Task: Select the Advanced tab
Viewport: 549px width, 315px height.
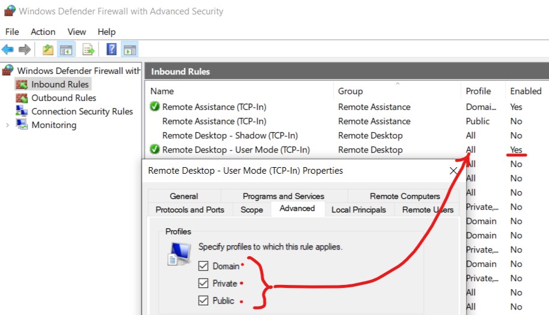Action: click(x=297, y=209)
